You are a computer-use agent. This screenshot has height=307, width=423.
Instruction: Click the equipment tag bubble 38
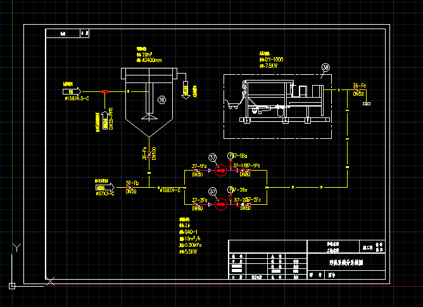click(325, 67)
